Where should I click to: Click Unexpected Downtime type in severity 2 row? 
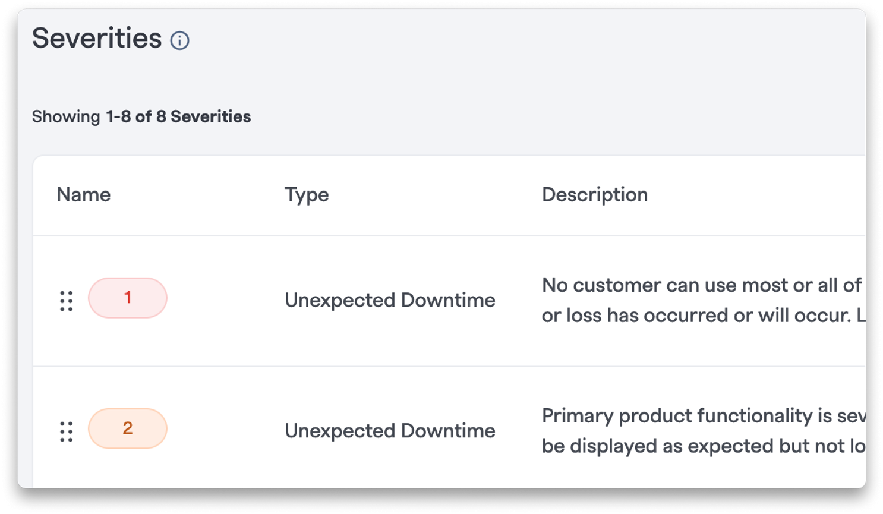390,431
